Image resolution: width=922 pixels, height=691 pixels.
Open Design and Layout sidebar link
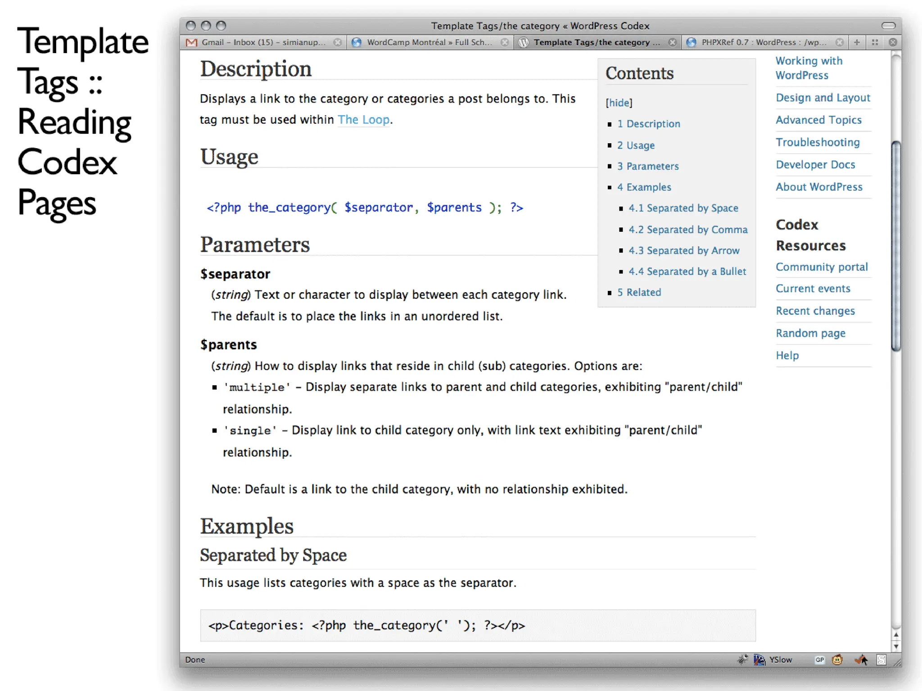click(x=823, y=98)
